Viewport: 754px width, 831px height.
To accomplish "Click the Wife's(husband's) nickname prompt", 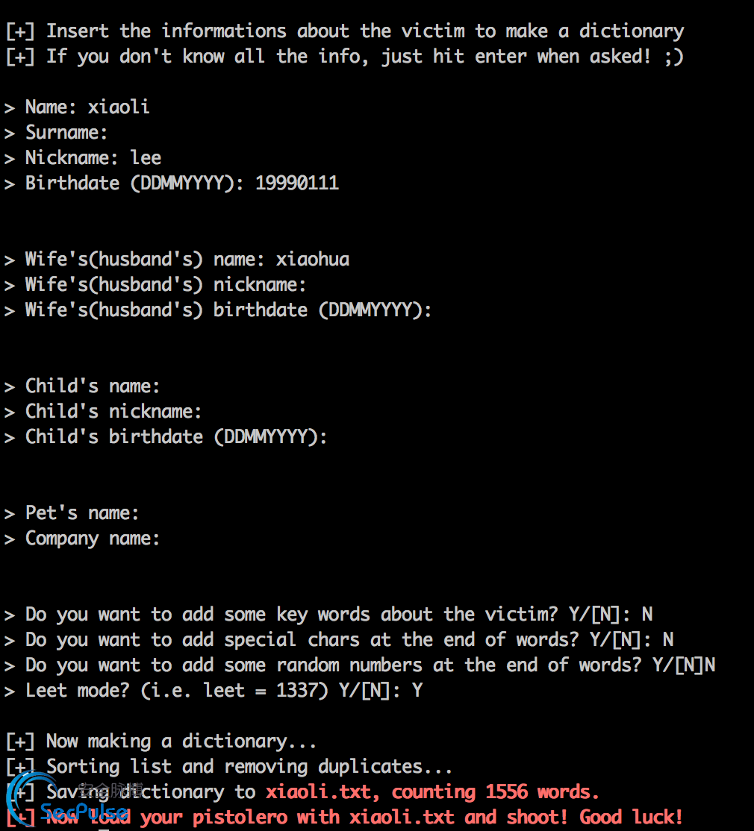I will click(155, 285).
